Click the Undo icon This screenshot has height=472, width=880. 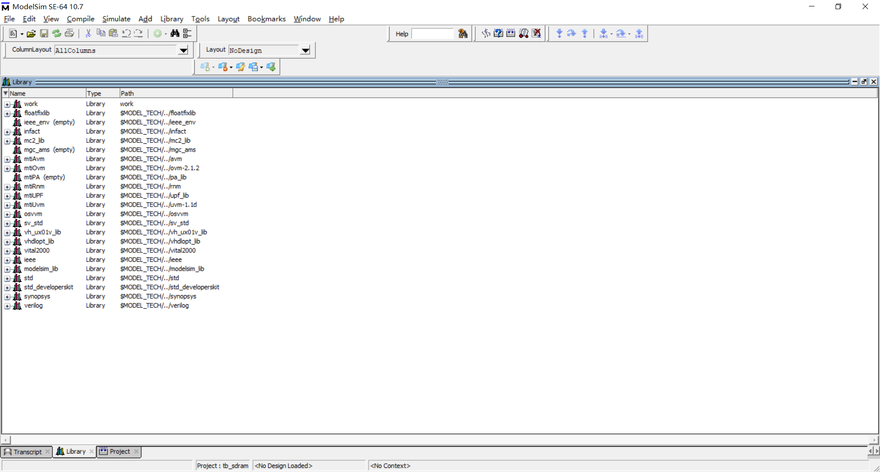click(x=126, y=33)
